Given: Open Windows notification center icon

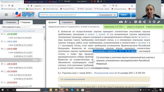Looking at the screenshot, I should (x=161, y=90).
